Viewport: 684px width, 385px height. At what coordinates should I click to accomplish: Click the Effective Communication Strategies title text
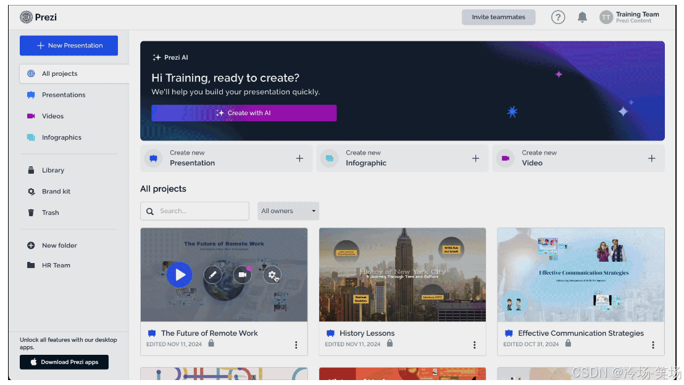pyautogui.click(x=581, y=333)
